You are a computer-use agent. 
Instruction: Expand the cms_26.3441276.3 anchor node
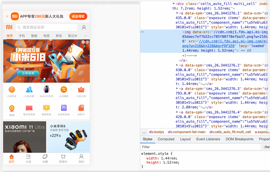coord(177,88)
